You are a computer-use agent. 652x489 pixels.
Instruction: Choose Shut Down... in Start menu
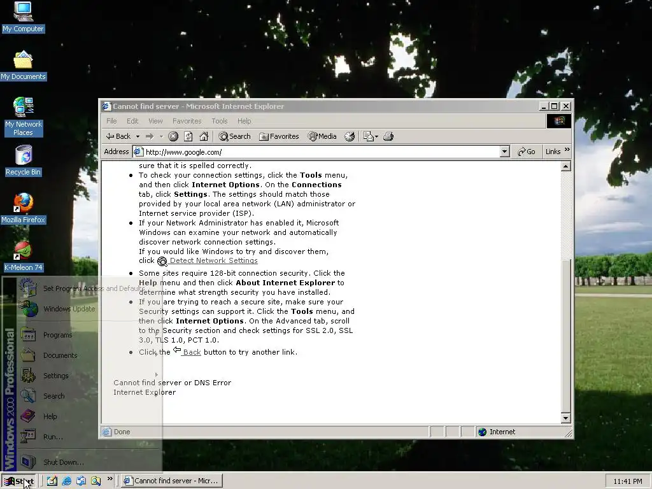(x=89, y=462)
